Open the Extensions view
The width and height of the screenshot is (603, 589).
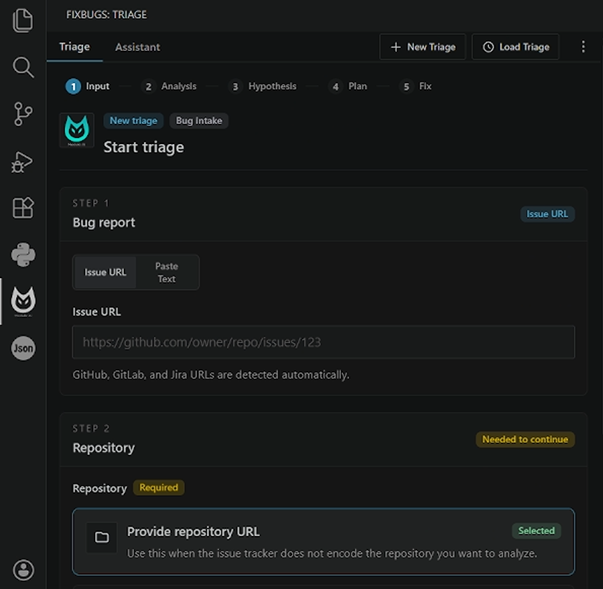[23, 208]
